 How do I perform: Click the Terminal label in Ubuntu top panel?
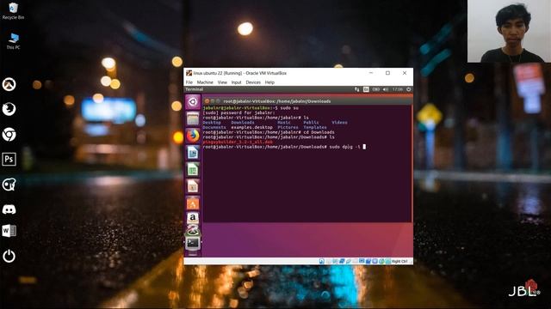click(195, 89)
